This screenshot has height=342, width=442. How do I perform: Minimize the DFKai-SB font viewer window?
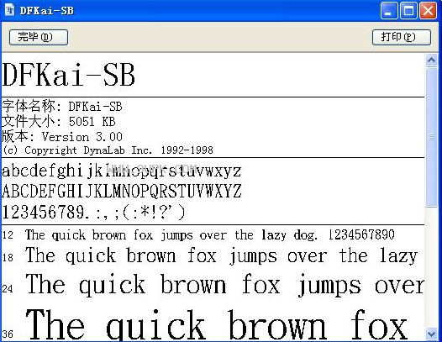coord(389,11)
